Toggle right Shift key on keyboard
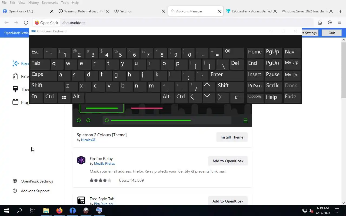 (x=230, y=86)
